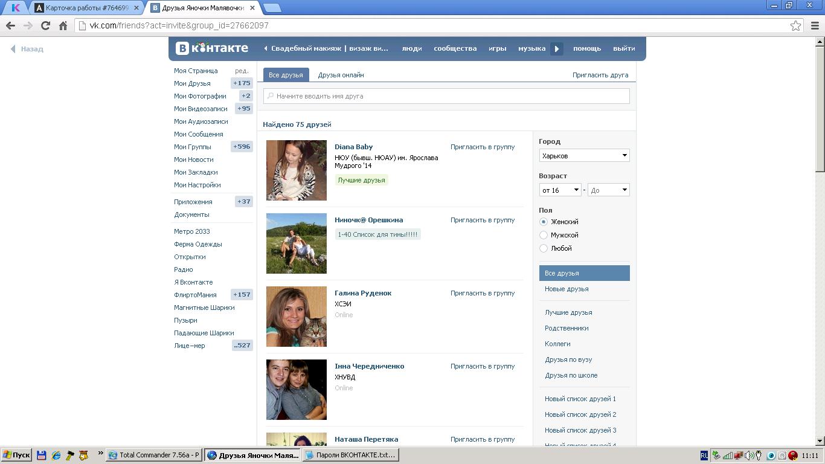
Task: Open Мои Сообщения in left sidebar
Action: point(199,134)
